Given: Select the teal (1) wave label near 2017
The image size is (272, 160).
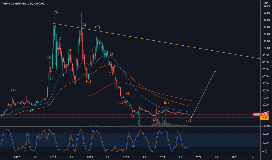Looking at the screenshot, I should [13, 90].
